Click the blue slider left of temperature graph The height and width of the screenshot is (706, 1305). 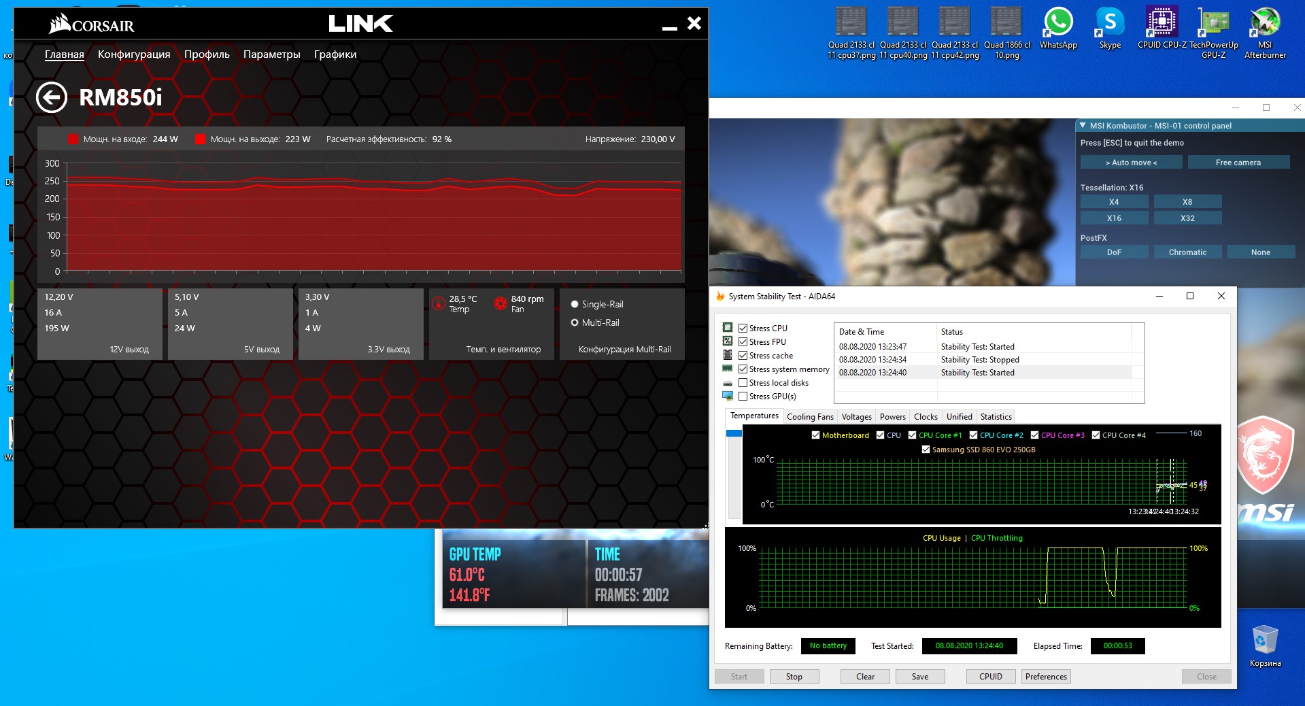[734, 433]
